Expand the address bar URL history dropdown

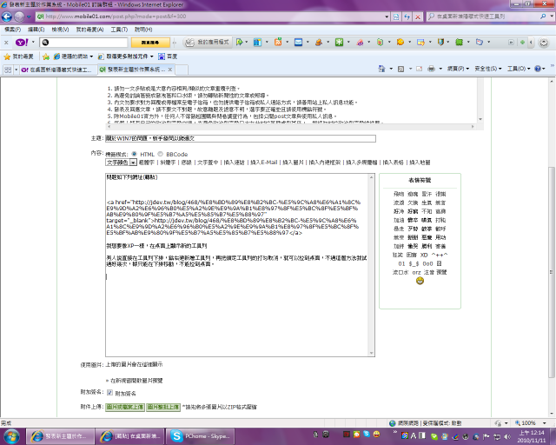tap(387, 17)
